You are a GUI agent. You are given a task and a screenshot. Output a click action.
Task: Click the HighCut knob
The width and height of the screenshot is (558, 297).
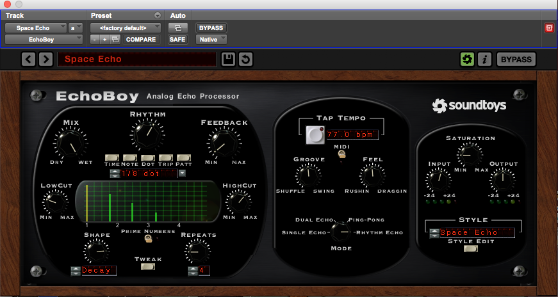point(238,202)
